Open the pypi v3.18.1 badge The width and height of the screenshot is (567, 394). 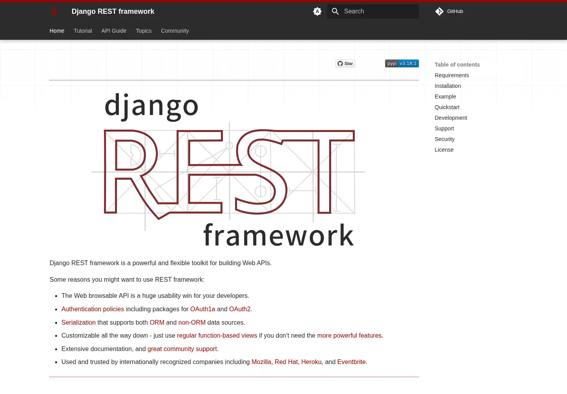[x=402, y=63]
